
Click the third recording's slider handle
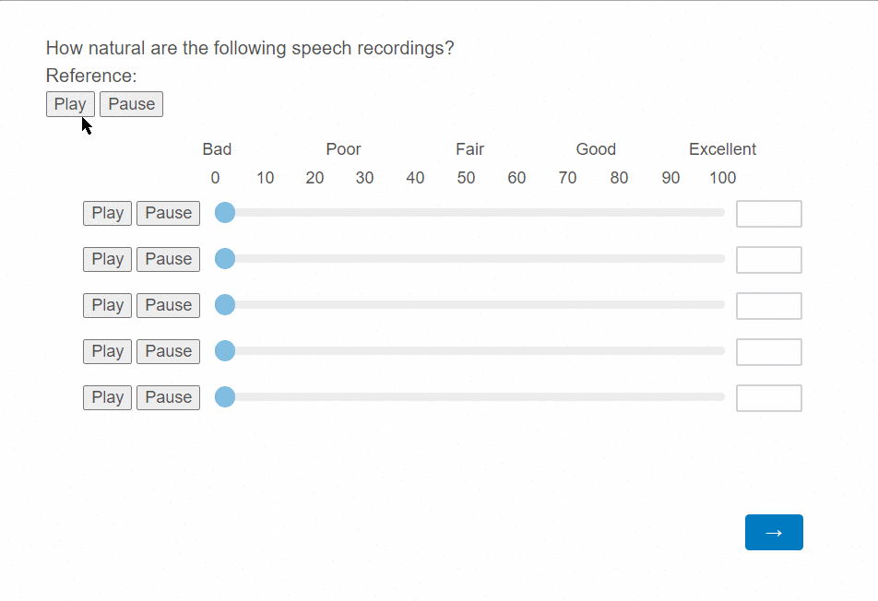pos(225,305)
